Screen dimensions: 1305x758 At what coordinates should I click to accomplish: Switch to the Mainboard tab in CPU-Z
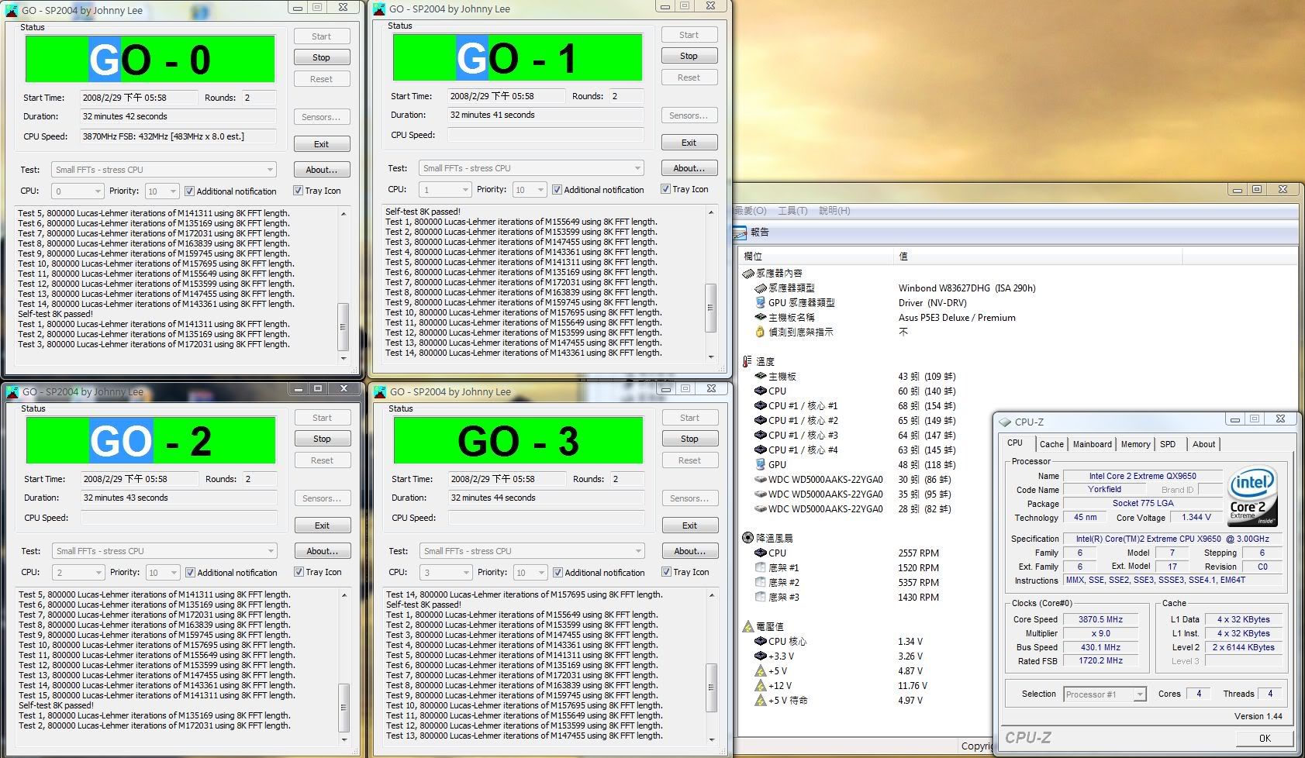1092,444
